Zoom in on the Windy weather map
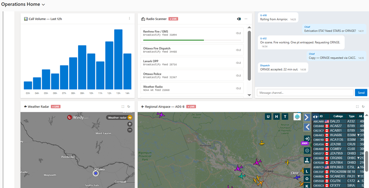This screenshot has height=188, width=369. (x=130, y=124)
